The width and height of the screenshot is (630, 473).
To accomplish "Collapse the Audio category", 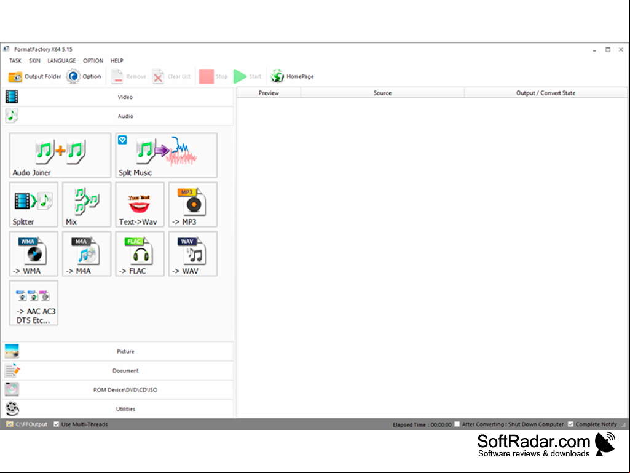I will point(118,116).
